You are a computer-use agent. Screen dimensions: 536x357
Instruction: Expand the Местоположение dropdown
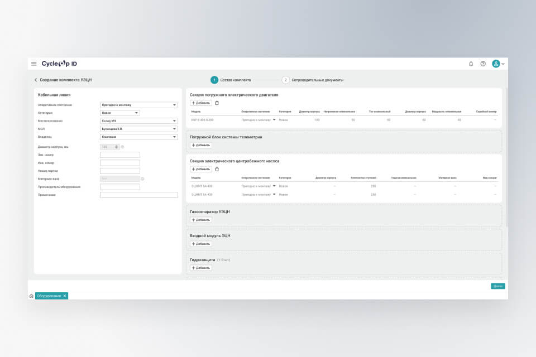pyautogui.click(x=138, y=120)
